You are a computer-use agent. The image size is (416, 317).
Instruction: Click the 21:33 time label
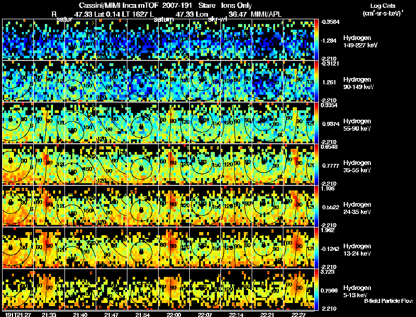click(x=49, y=314)
